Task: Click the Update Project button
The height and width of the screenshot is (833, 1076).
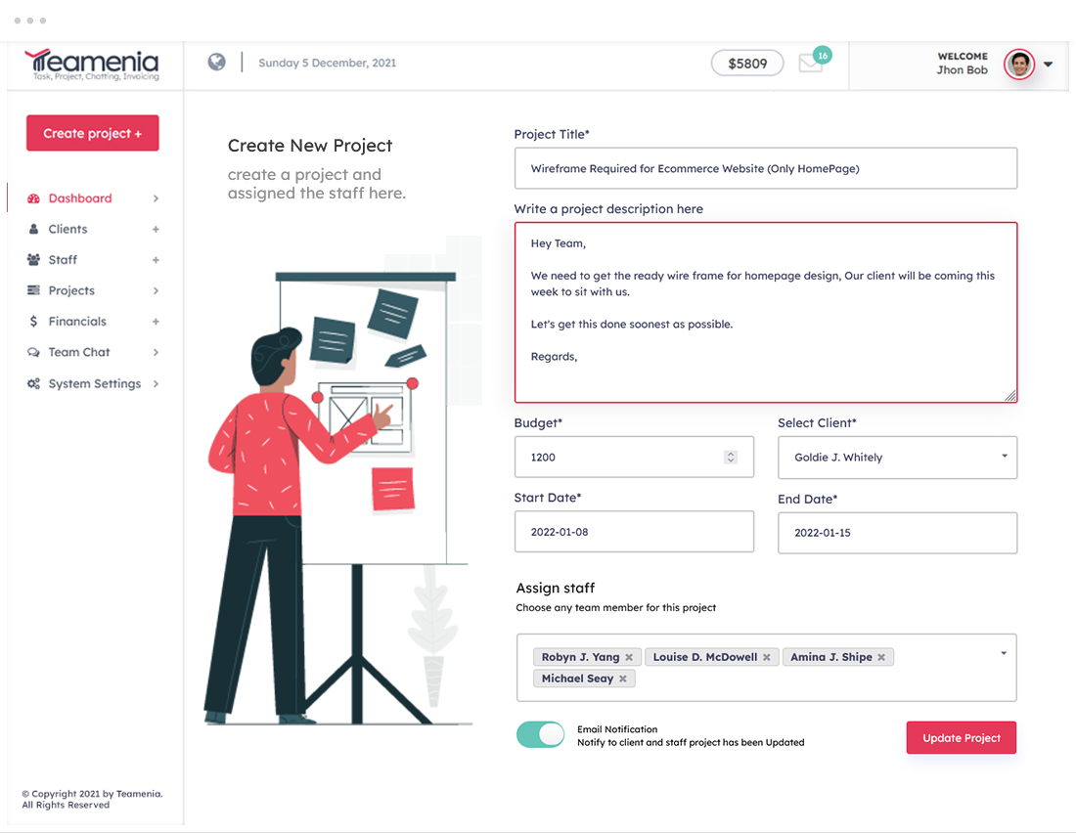Action: (962, 737)
